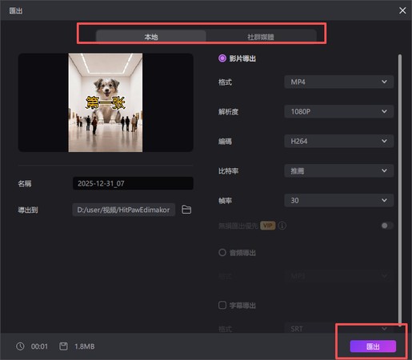The width and height of the screenshot is (412, 360).
Task: Click the info icon beside VIP badge
Action: [x=282, y=226]
